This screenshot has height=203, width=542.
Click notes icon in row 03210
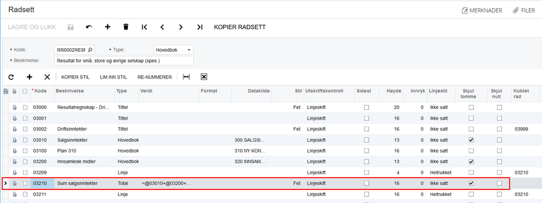[x=25, y=184]
